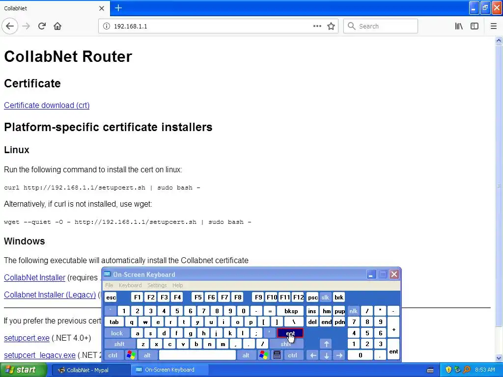Toggle the caps lock key
Screen dimensions: 503x377
click(117, 333)
